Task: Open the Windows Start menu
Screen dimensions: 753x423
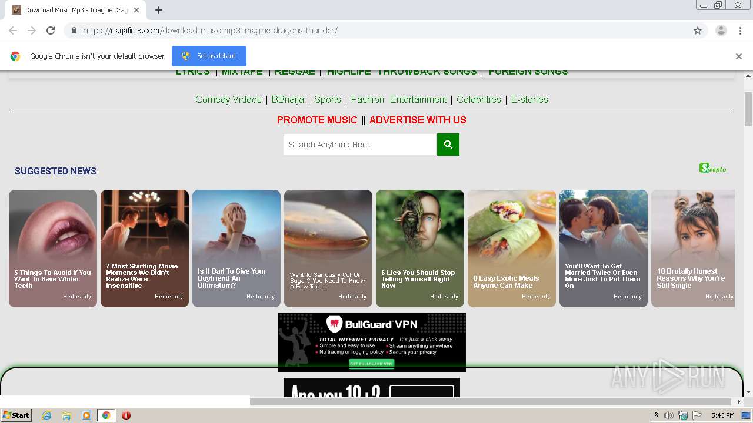Action: pos(16,415)
